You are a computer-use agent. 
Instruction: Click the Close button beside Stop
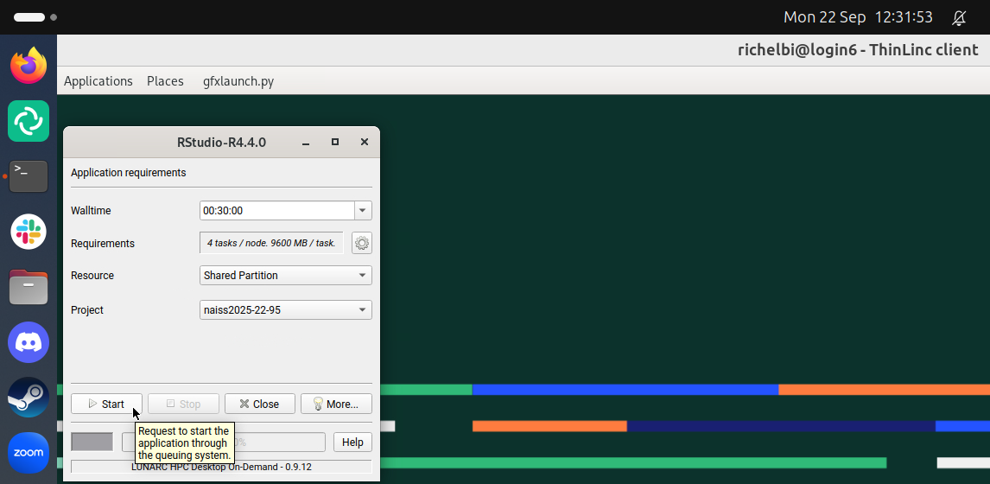point(260,404)
